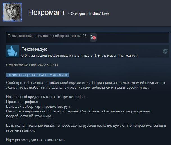The width and height of the screenshot is (171, 145).
Task: Select the Большой выбор карт line
Action: pyautogui.click(x=38, y=106)
